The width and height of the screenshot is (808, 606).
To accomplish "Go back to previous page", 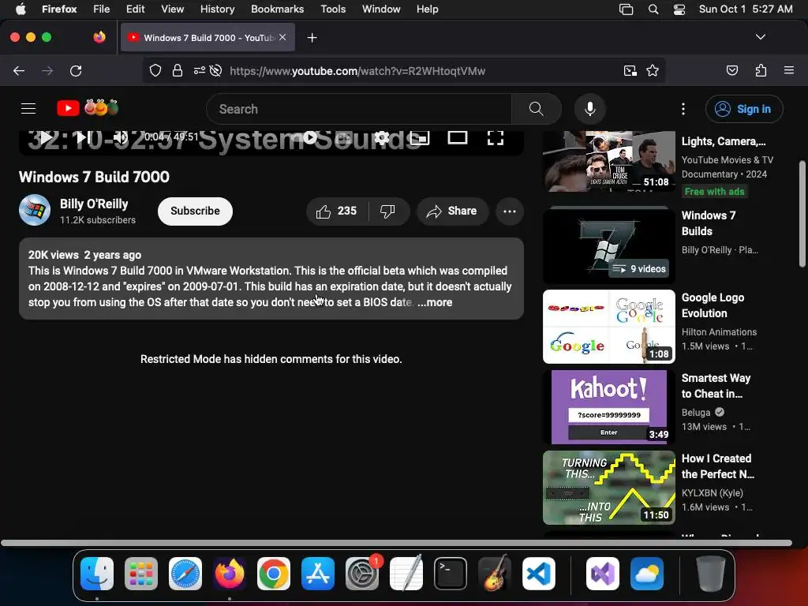I will 19,70.
